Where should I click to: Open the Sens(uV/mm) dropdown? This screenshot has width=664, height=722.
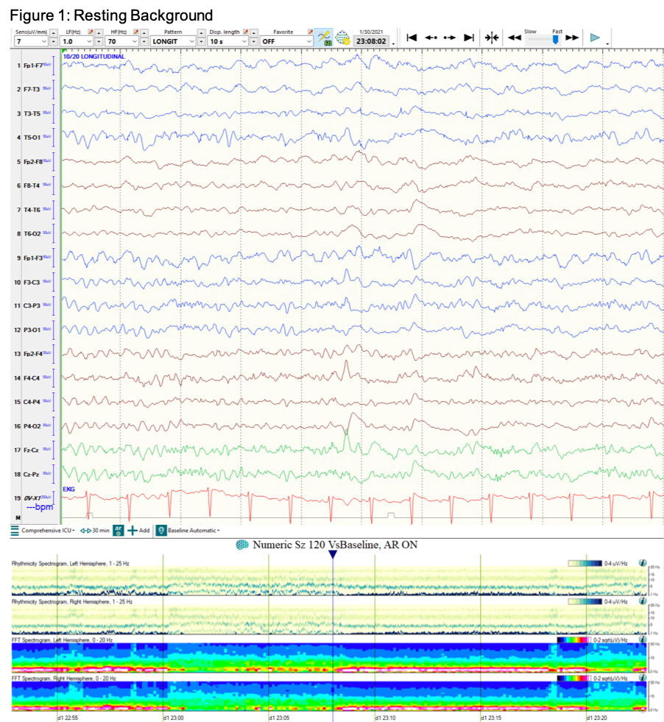(44, 42)
